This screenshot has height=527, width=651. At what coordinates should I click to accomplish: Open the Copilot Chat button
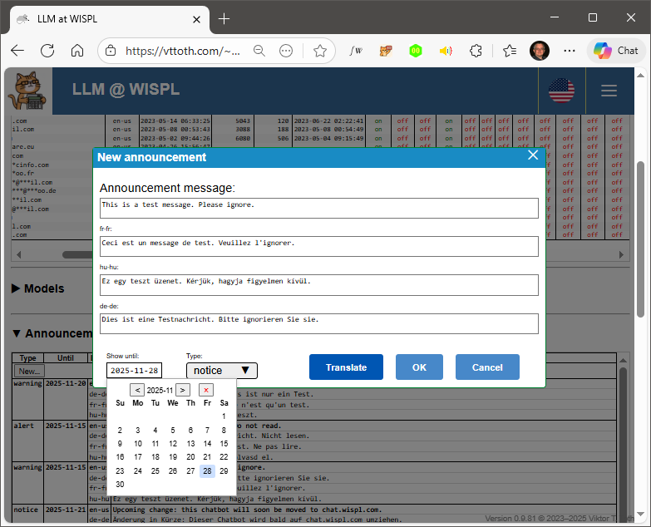tap(615, 51)
